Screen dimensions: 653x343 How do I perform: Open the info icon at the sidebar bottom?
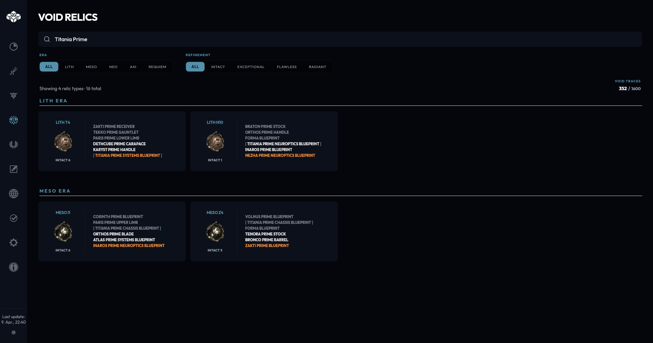pyautogui.click(x=14, y=267)
